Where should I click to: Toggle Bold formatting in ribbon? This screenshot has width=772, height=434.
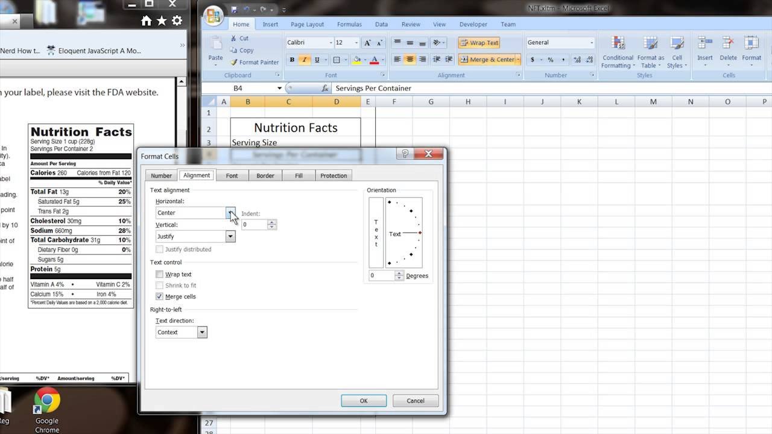[292, 60]
